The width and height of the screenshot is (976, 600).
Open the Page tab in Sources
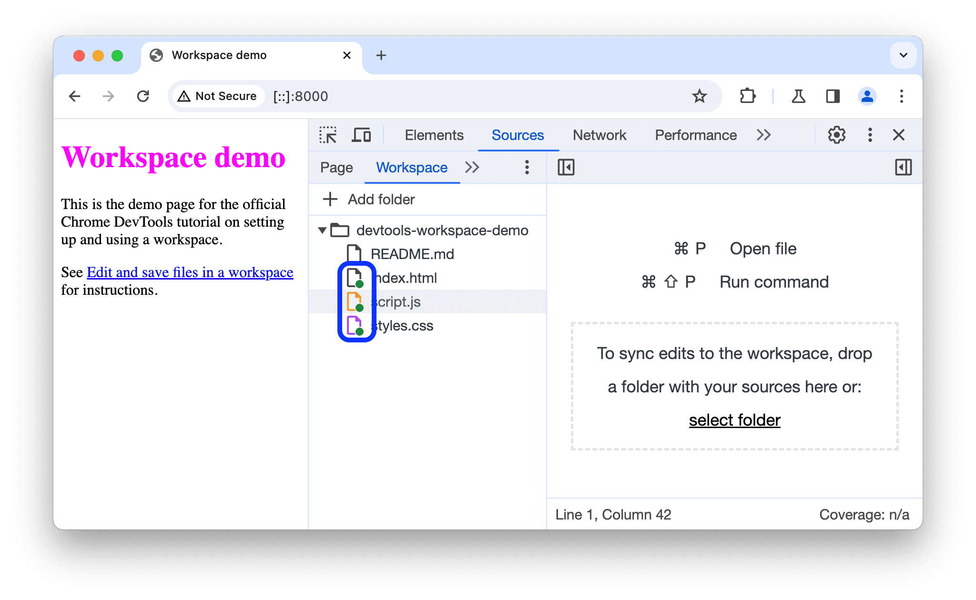(336, 167)
